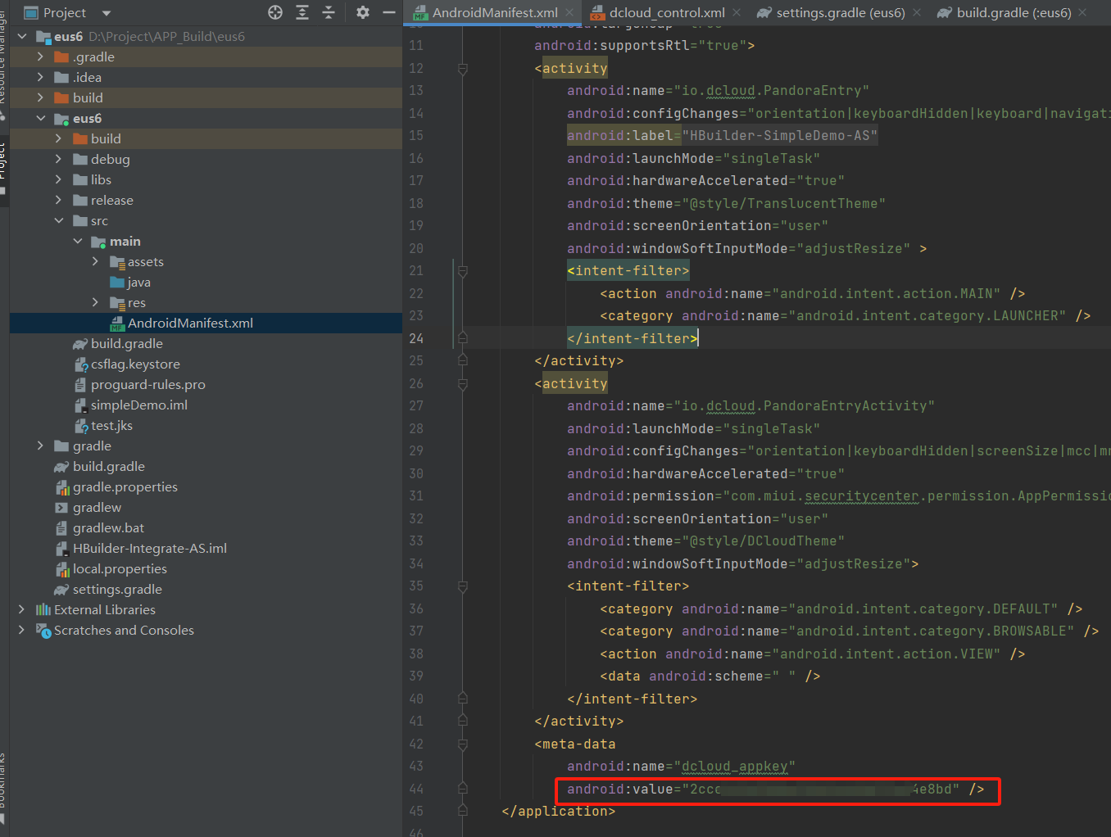Select csflag.keystore in project tree

point(135,364)
